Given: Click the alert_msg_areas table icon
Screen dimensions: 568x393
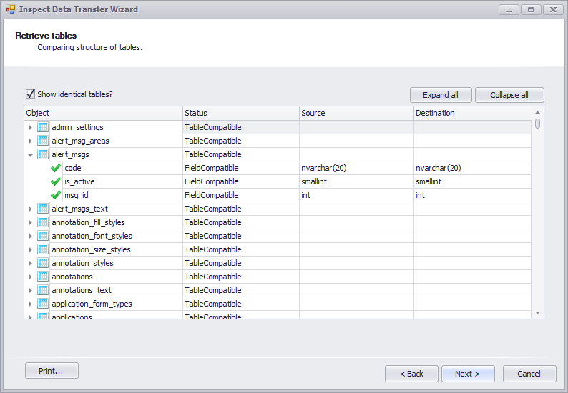Looking at the screenshot, I should (x=43, y=141).
